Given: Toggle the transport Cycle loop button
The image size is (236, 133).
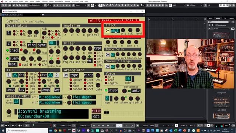Looking at the screenshot, I should click(x=113, y=126).
